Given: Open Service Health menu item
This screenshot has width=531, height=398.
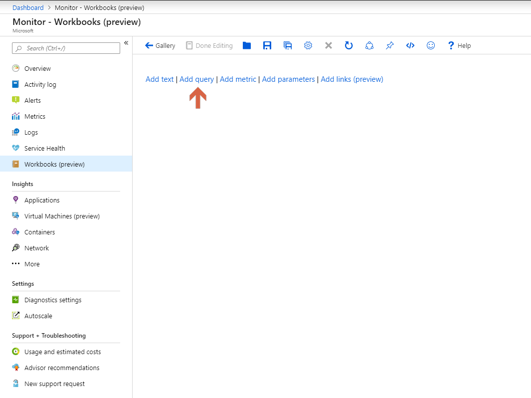Looking at the screenshot, I should point(66,148).
